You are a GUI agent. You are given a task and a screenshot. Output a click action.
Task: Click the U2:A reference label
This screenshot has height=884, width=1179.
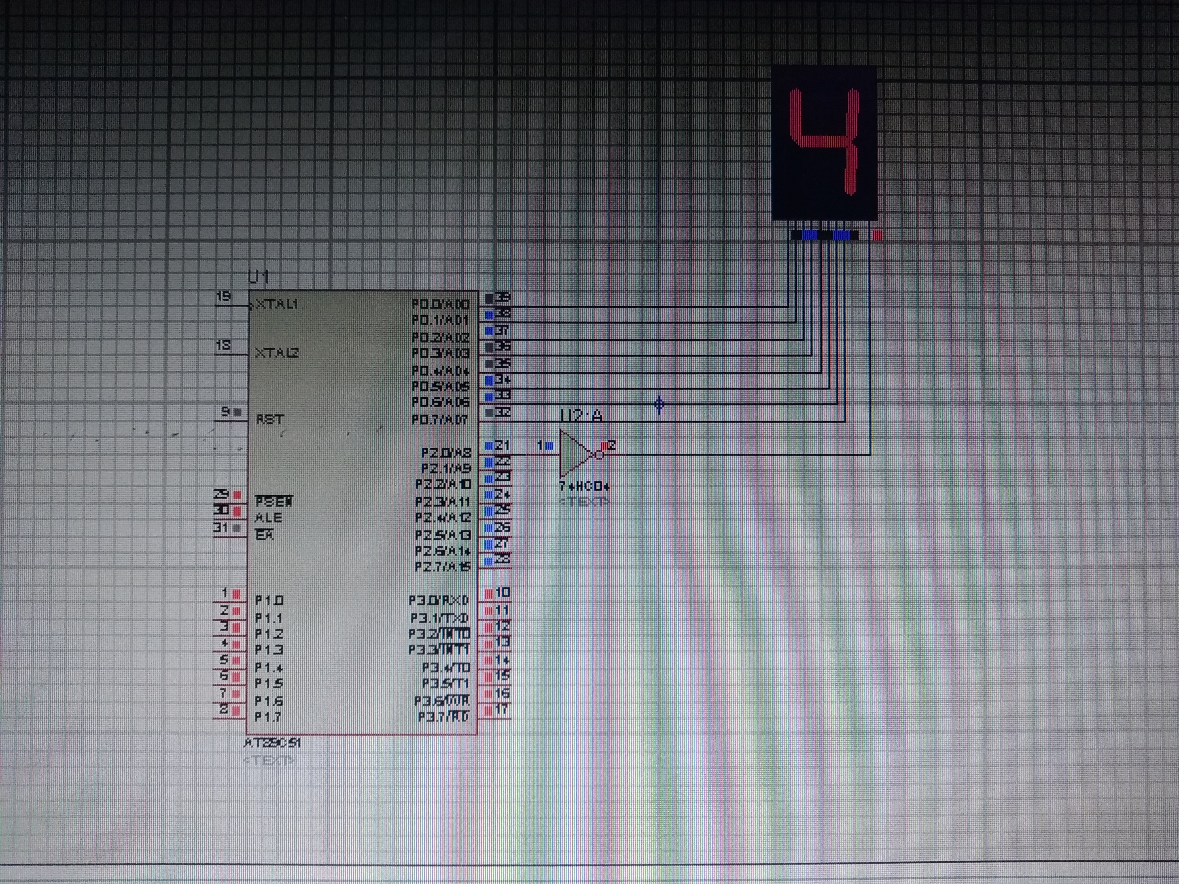click(581, 416)
